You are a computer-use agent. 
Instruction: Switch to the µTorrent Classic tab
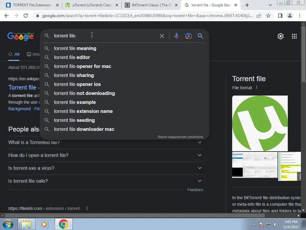pos(92,5)
